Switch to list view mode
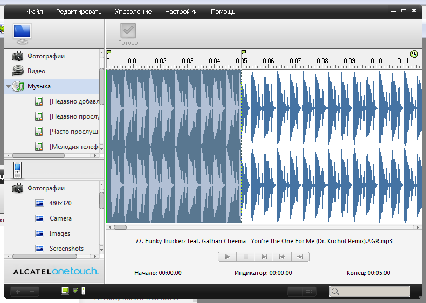 (295, 292)
